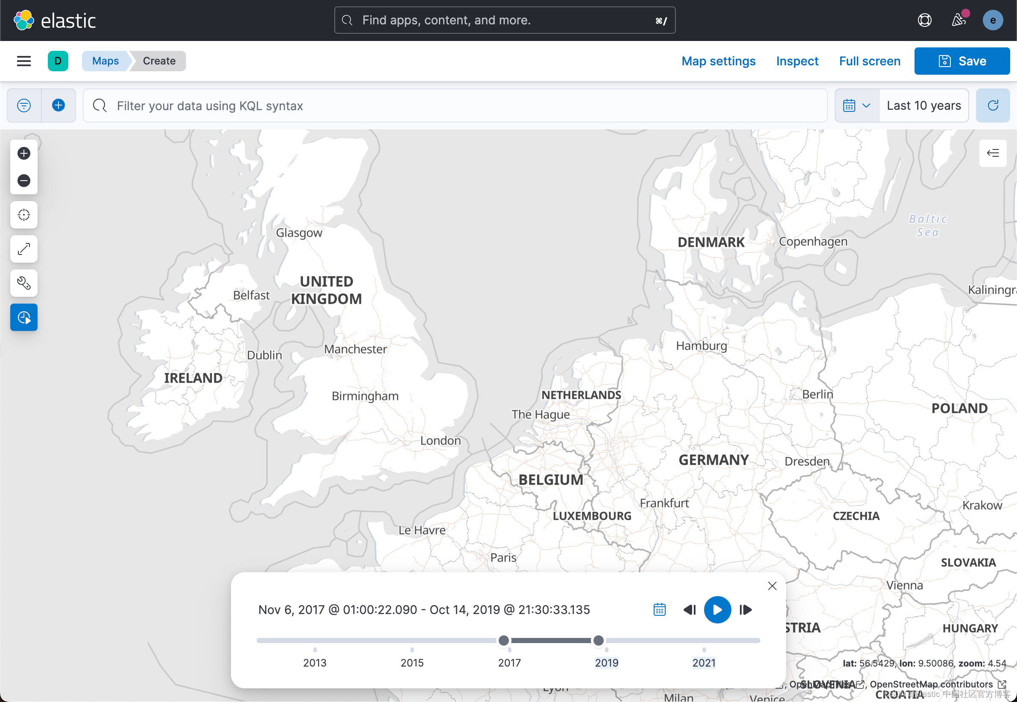Fit map to the data bounds
The height and width of the screenshot is (702, 1017).
tap(24, 249)
